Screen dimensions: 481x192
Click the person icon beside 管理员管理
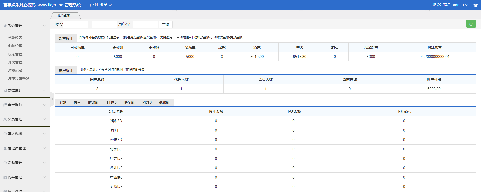click(x=5, y=148)
